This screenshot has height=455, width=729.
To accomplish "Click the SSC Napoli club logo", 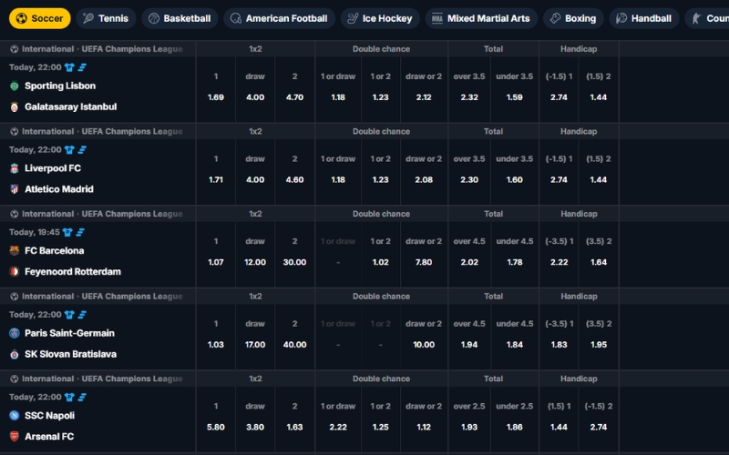I will pyautogui.click(x=15, y=416).
